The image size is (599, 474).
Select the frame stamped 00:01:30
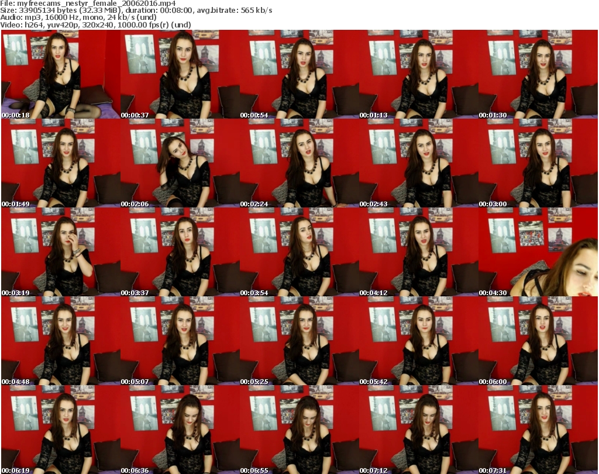point(538,74)
